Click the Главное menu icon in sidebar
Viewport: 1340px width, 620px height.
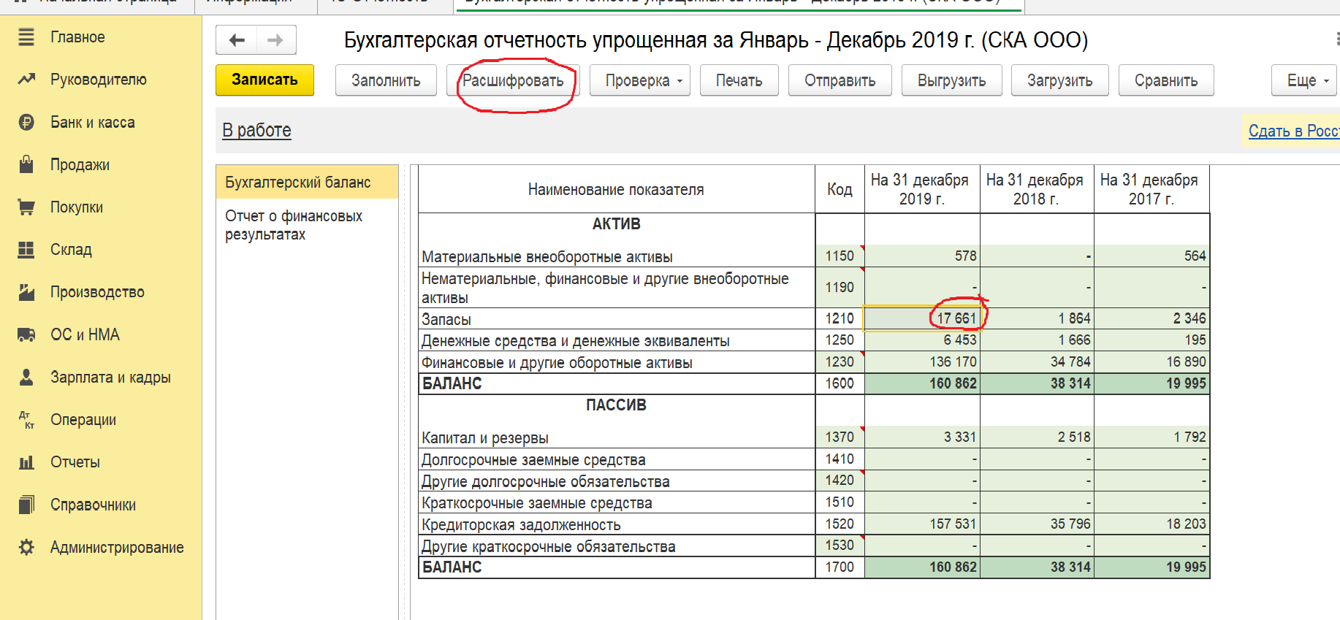[x=26, y=37]
